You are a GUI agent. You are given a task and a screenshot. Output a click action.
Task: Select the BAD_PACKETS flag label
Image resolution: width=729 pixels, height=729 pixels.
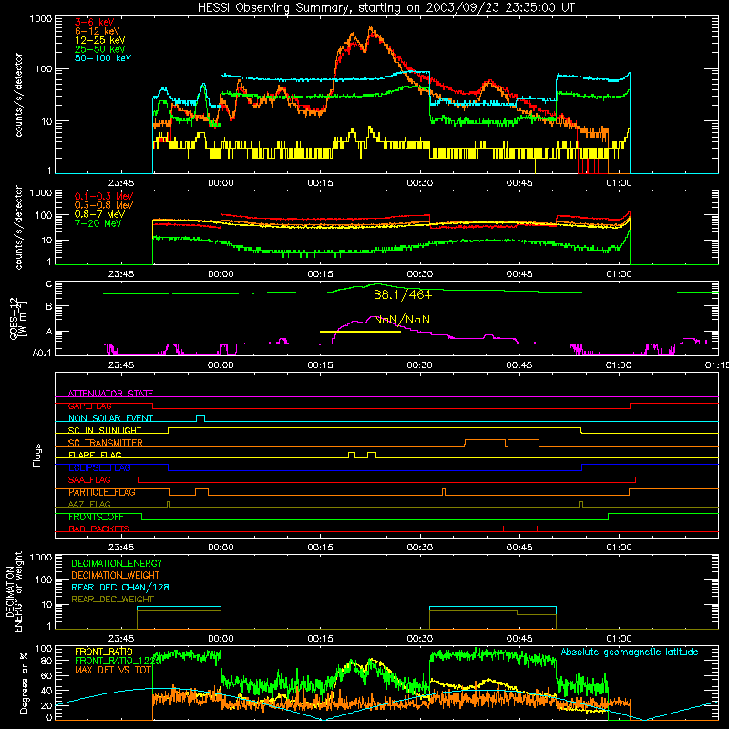pos(99,529)
